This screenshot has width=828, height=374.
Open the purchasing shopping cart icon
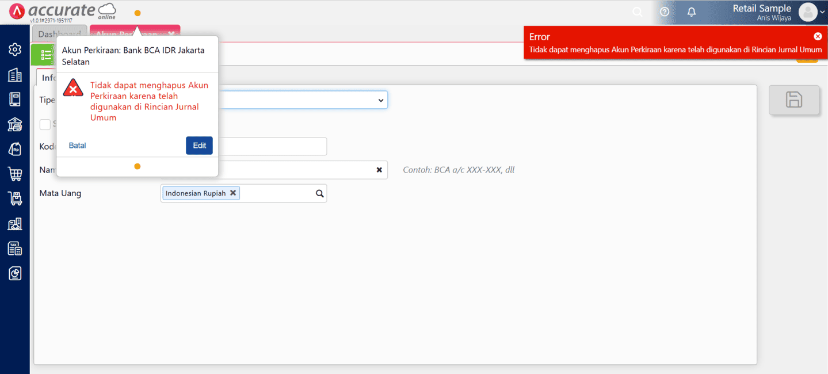(x=15, y=174)
